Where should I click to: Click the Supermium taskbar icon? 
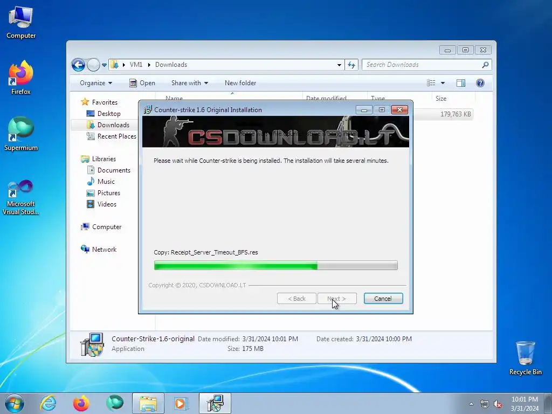(x=115, y=403)
